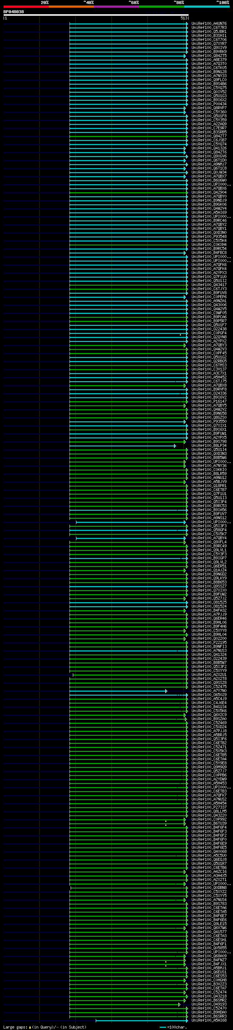Open hit UniRef100_B9RC53
The image size is (233, 1030).
point(209,506)
